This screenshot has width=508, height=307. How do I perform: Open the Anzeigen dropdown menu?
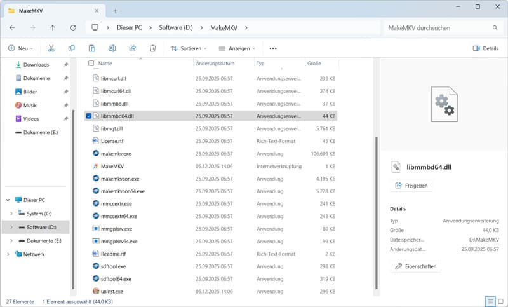pos(236,48)
